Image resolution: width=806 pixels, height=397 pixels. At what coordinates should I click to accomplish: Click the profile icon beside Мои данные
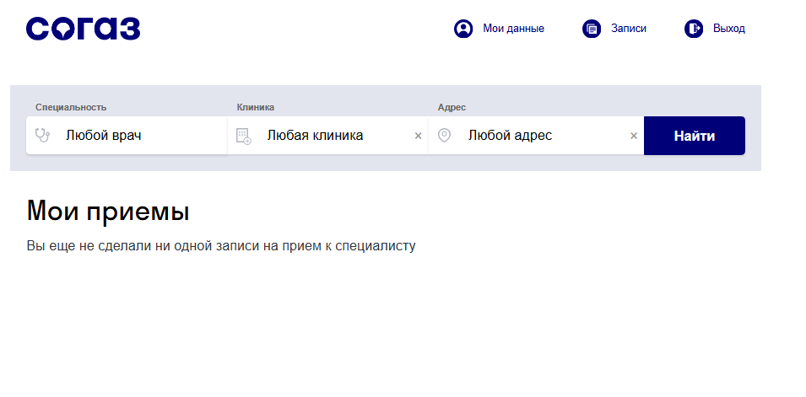[x=463, y=29]
